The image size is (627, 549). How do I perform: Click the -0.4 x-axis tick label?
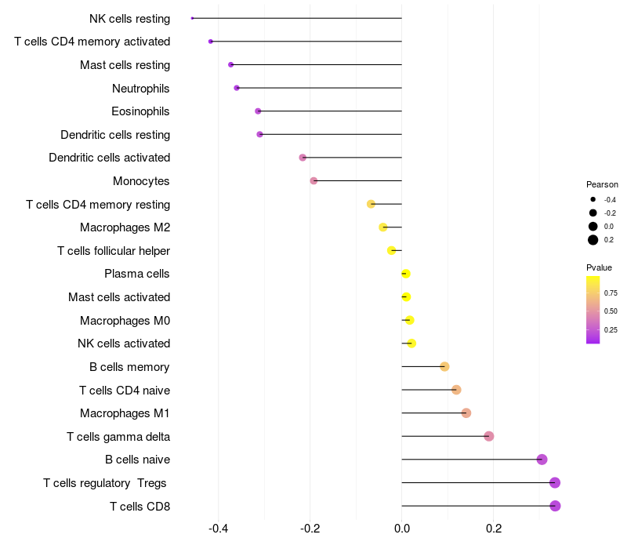pyautogui.click(x=219, y=528)
